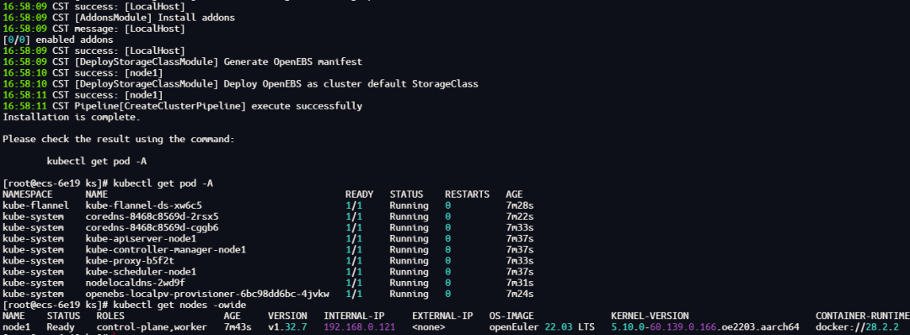Click the kube-apiserver-node1 pod name
This screenshot has height=335, width=910.
(141, 238)
